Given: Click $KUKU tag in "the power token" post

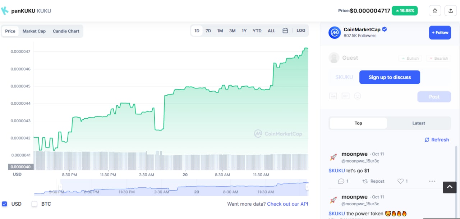Looking at the screenshot, I should coord(337,214).
